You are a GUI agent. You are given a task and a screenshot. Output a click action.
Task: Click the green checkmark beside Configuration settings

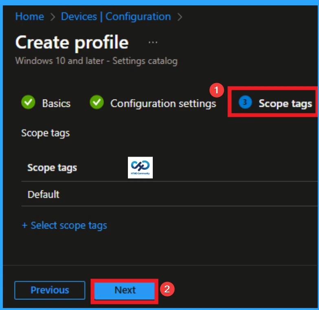[x=97, y=102]
